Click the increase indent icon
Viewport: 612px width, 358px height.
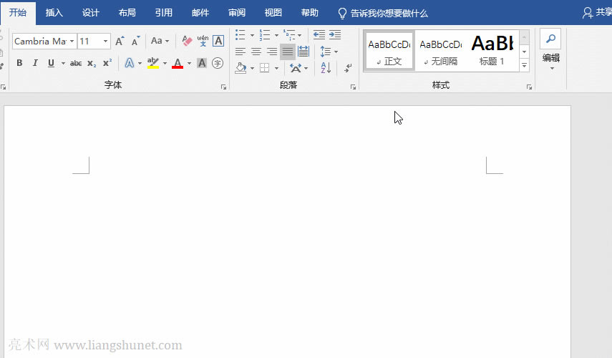334,35
